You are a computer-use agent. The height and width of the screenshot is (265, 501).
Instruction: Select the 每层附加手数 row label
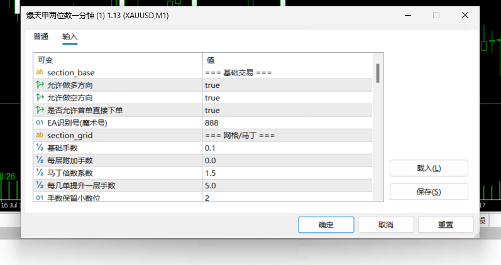coord(70,160)
